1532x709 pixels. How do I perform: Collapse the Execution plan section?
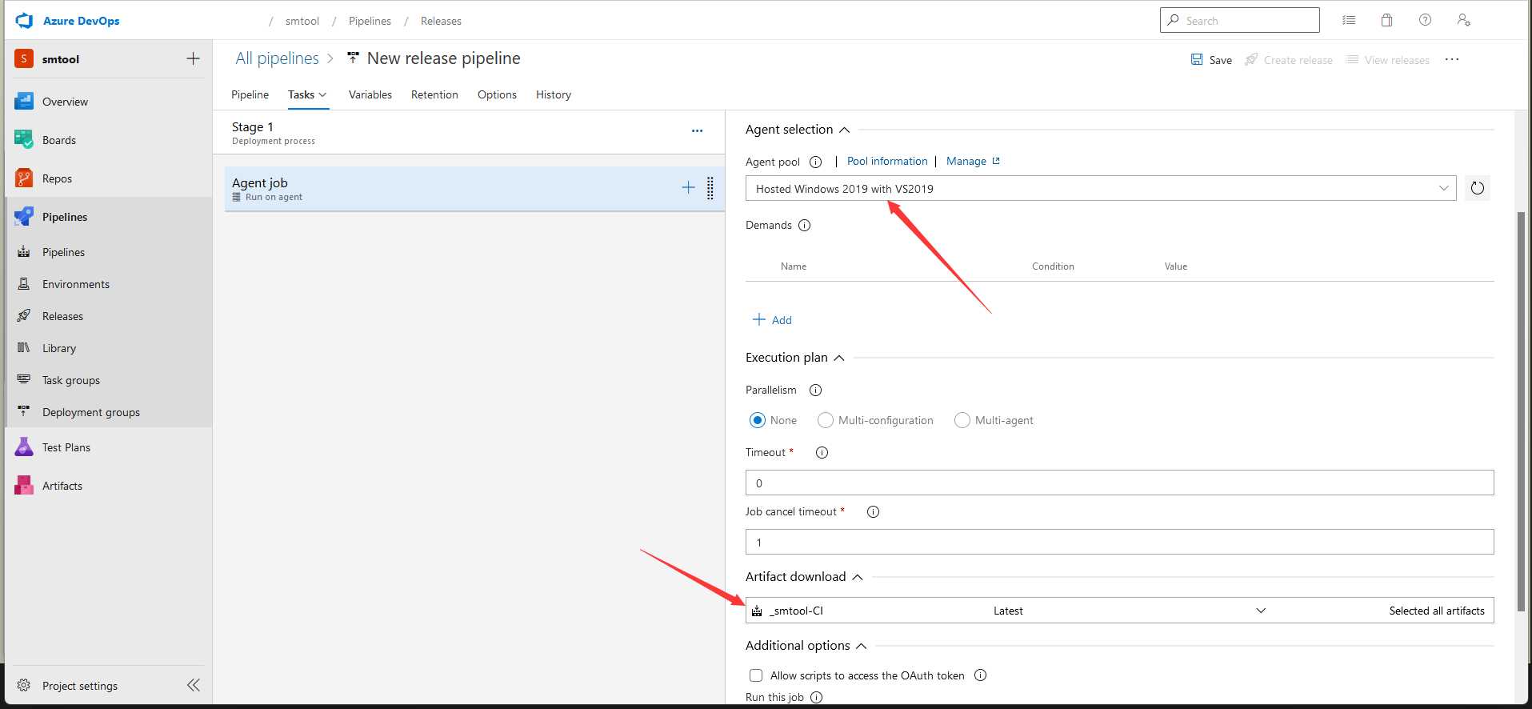(839, 358)
